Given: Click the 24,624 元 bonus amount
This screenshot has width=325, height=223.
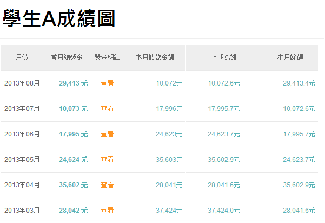Looking at the screenshot, I should 73,160.
